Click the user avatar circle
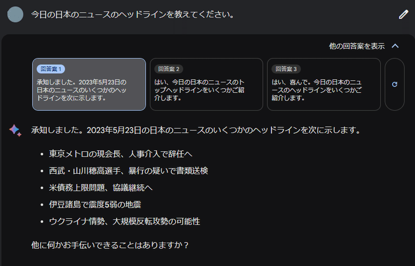415x266 pixels. click(x=16, y=15)
